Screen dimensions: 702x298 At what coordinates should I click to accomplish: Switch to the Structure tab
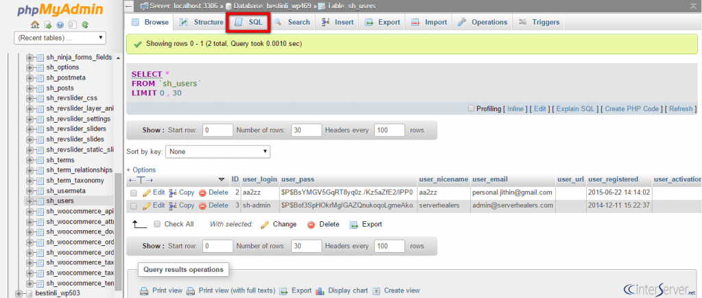(x=202, y=23)
